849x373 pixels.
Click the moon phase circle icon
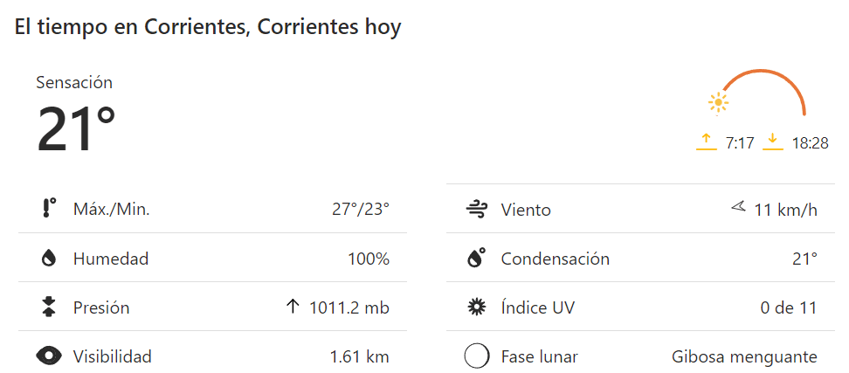476,356
